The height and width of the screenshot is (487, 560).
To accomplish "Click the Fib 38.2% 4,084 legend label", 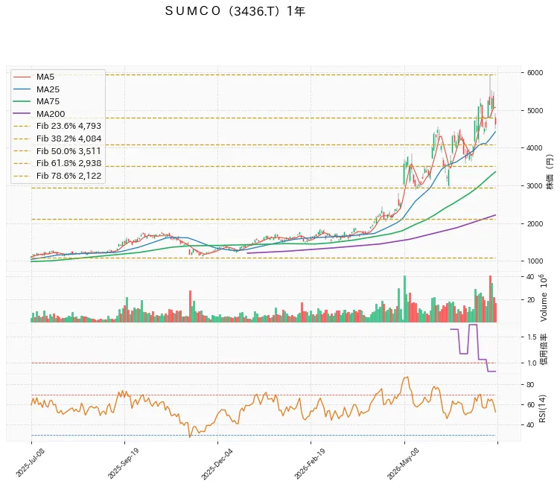I will 69,139.
